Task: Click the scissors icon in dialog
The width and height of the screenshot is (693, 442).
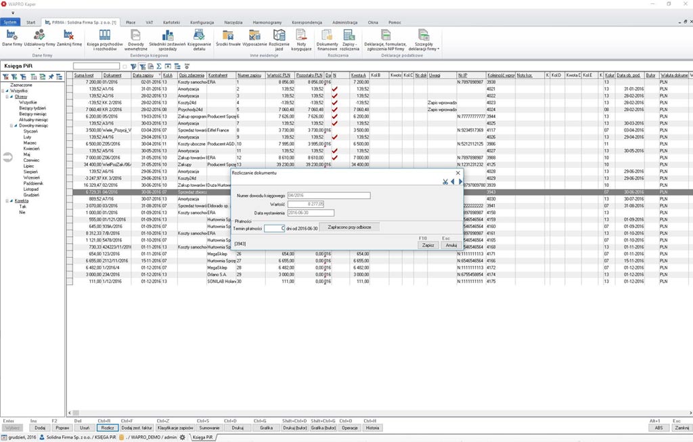Action: coord(445,181)
